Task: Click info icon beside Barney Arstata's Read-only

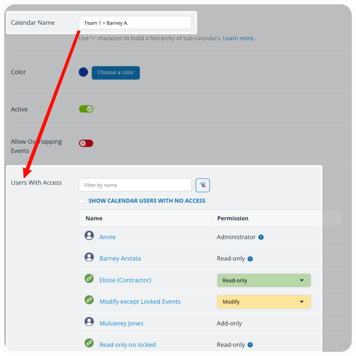Action: pyautogui.click(x=250, y=259)
